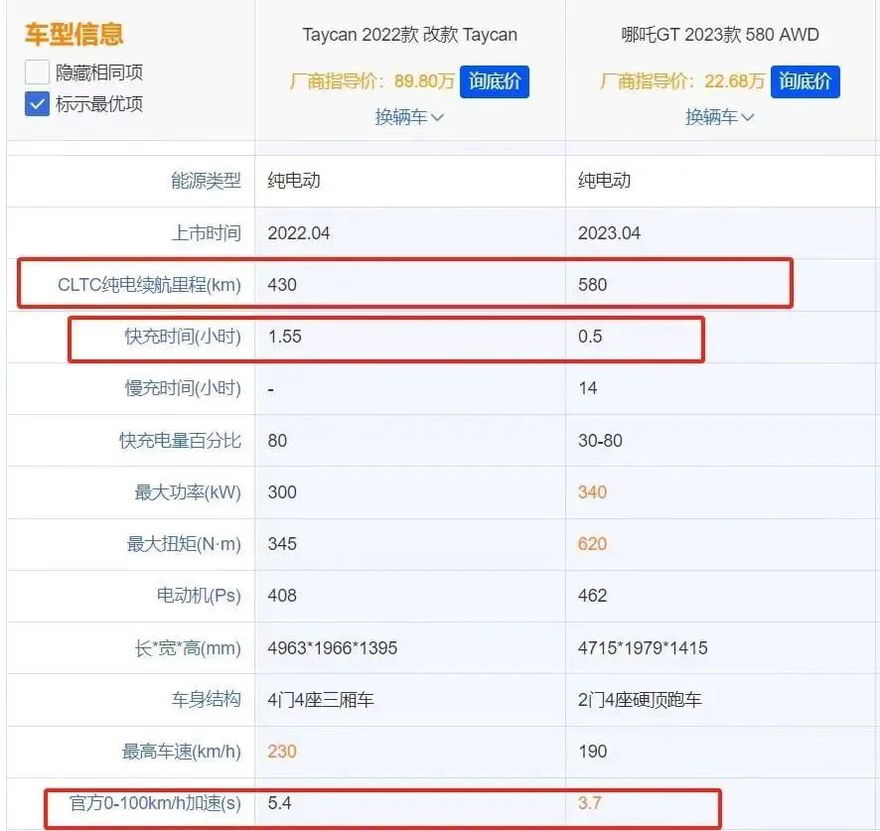Click highlighted top speed 230
This screenshot has height=831, width=880.
click(282, 752)
